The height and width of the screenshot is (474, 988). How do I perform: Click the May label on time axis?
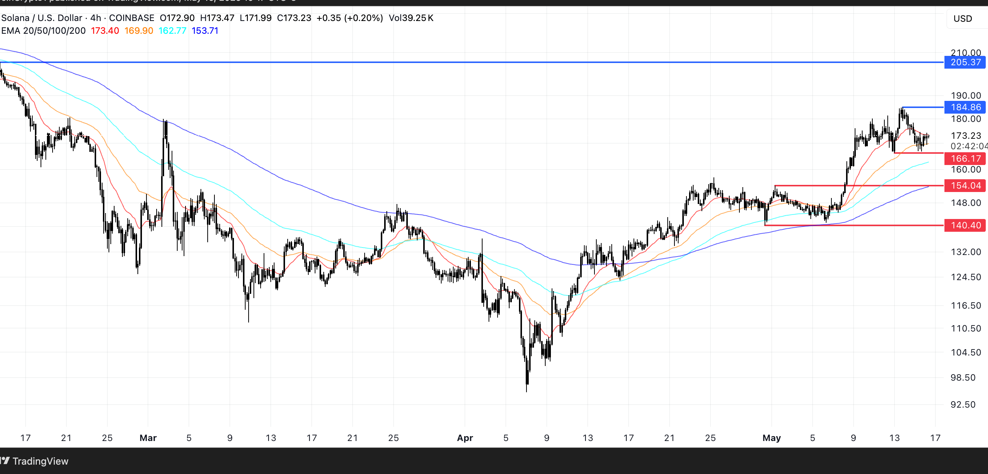click(771, 438)
